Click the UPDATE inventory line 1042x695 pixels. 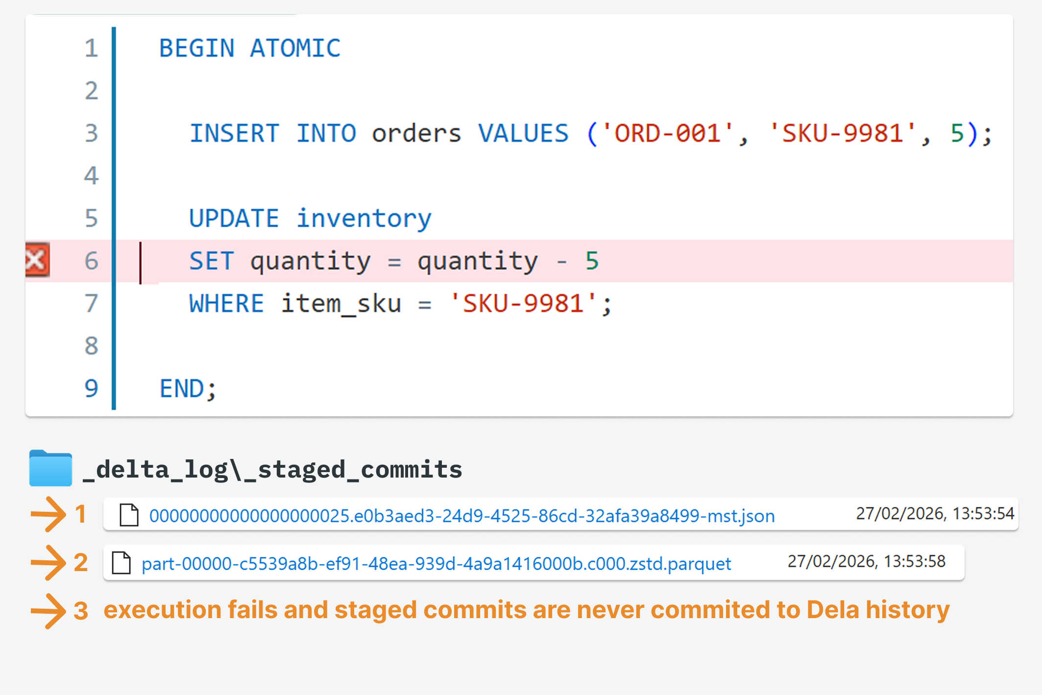310,218
